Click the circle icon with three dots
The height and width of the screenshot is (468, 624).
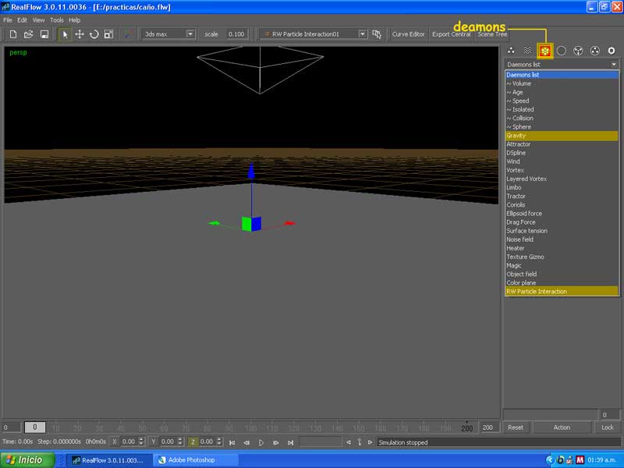pos(594,51)
